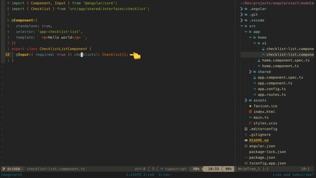Image resolution: width=316 pixels, height=178 pixels.
Task: Open package.json file
Action: (x=262, y=157)
